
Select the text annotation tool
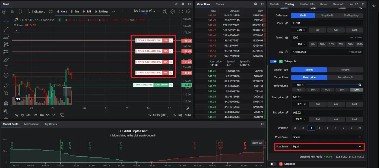[x=6, y=67]
